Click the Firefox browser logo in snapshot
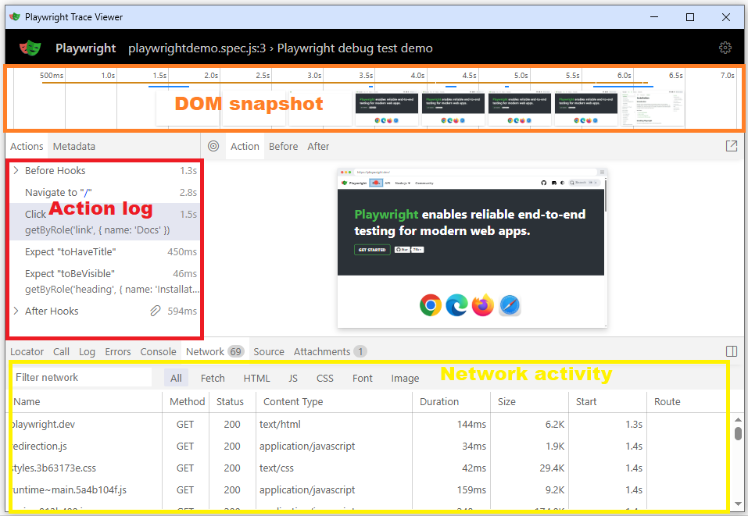The height and width of the screenshot is (516, 748). tap(483, 305)
